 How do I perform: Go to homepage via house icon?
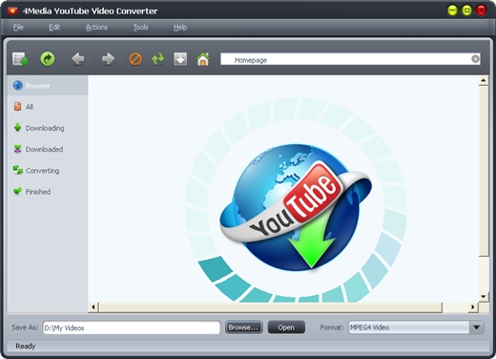tap(203, 59)
